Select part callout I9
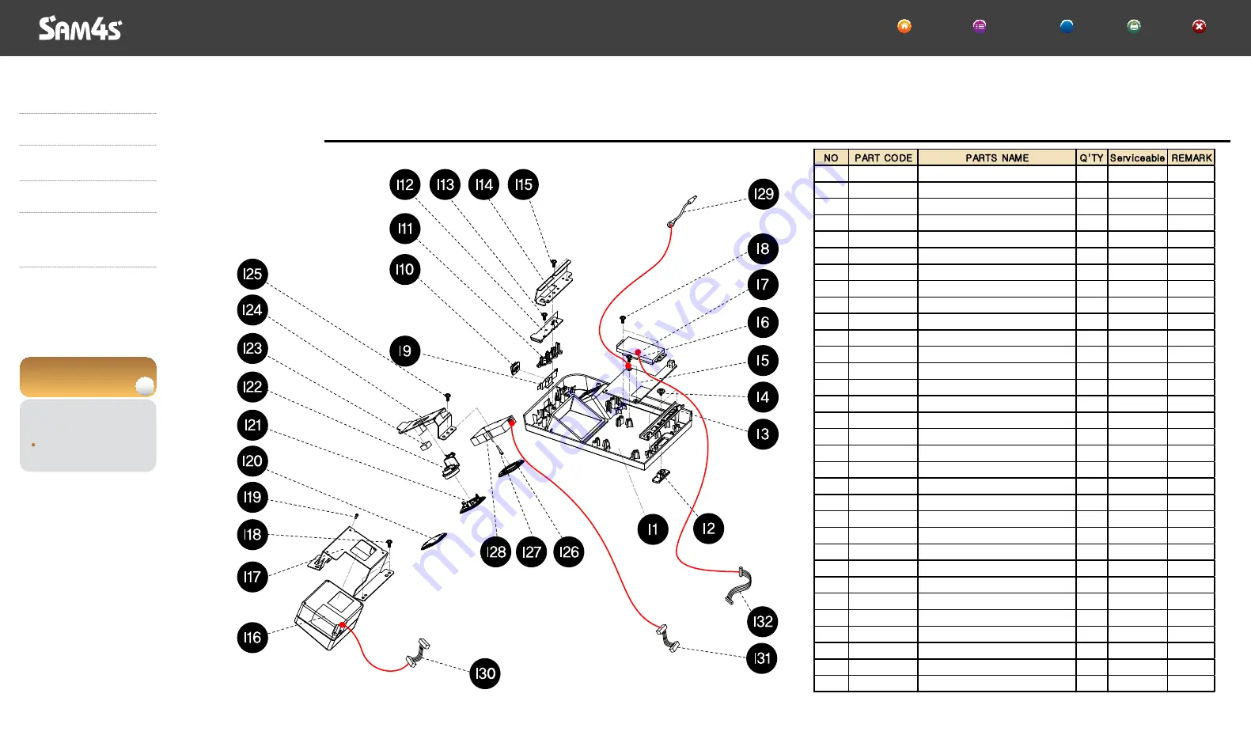The image size is (1251, 739). click(x=405, y=351)
